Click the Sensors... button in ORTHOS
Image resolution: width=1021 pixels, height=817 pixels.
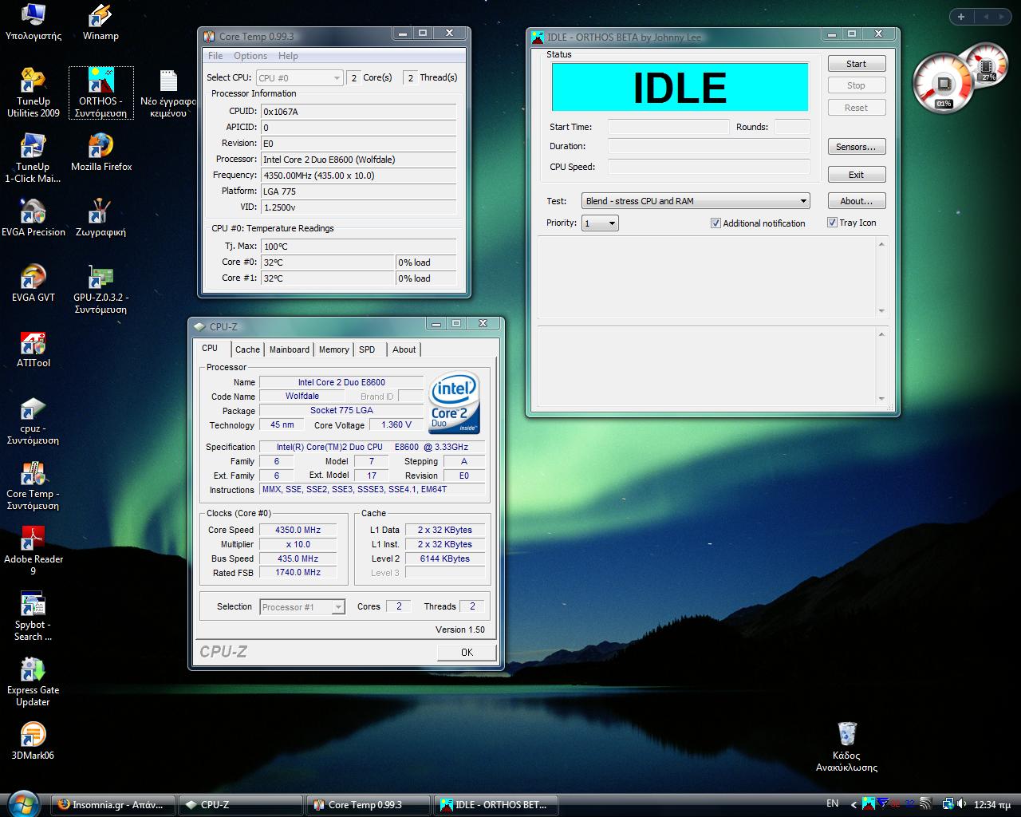856,147
